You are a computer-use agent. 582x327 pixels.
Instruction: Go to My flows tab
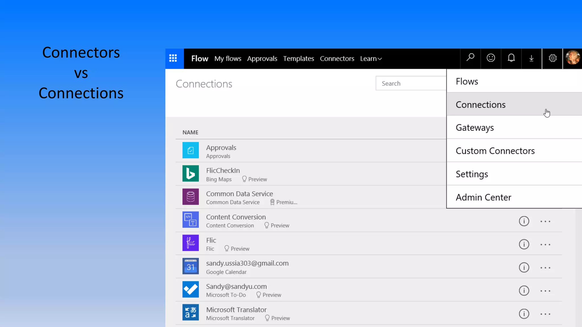[228, 59]
